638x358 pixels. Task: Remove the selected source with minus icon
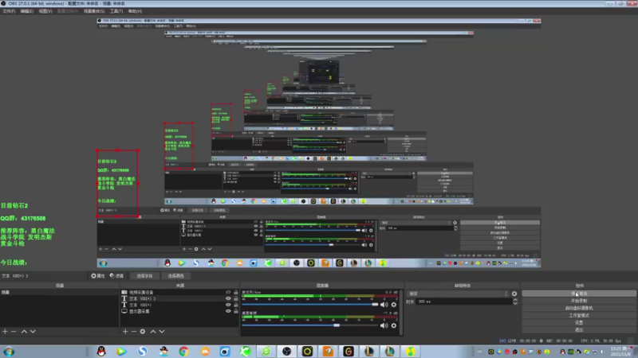133,332
